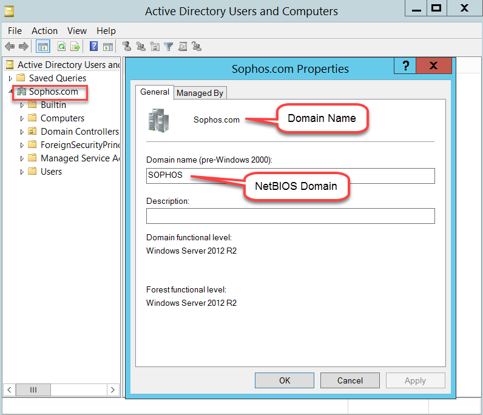The height and width of the screenshot is (415, 483).
Task: Toggle the Show/Hide Console Tree icon
Action: point(43,47)
